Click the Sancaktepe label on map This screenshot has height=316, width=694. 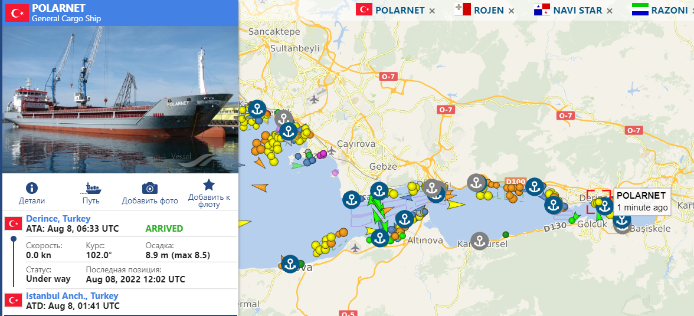point(274,32)
